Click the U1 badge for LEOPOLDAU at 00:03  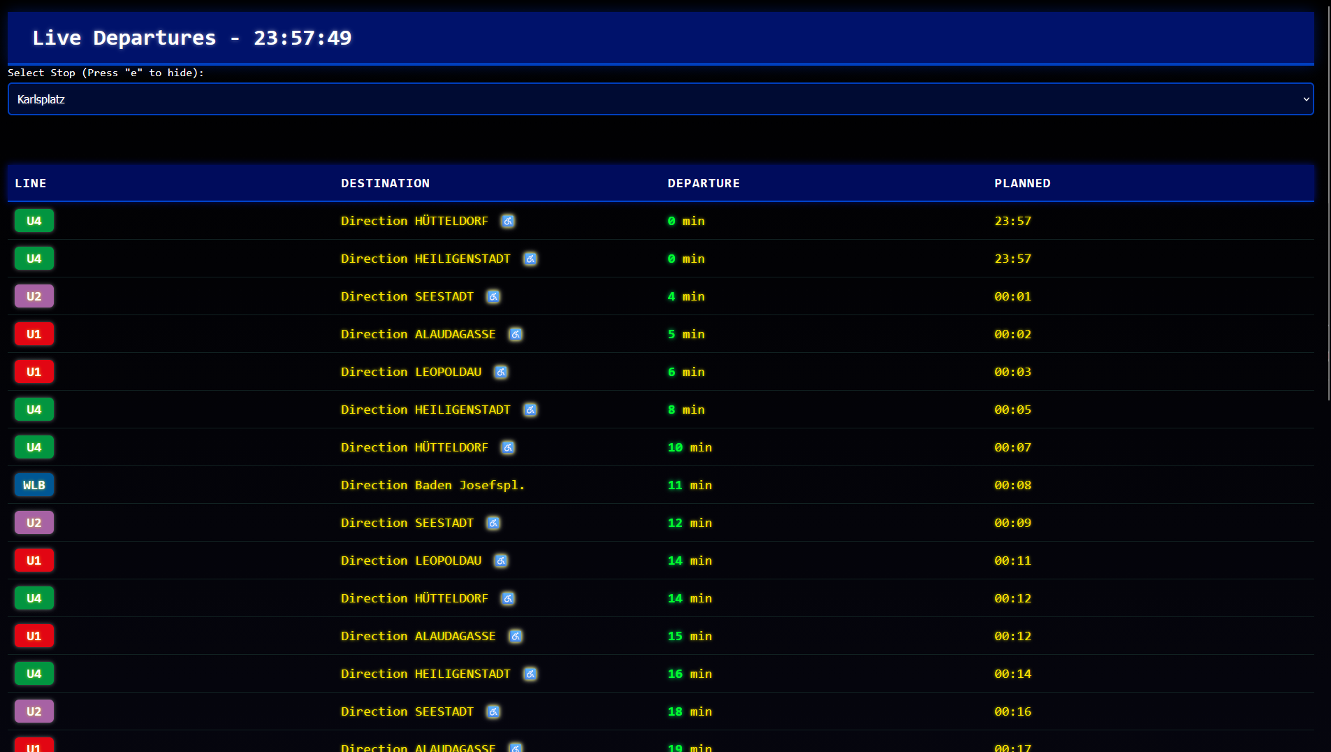[34, 372]
